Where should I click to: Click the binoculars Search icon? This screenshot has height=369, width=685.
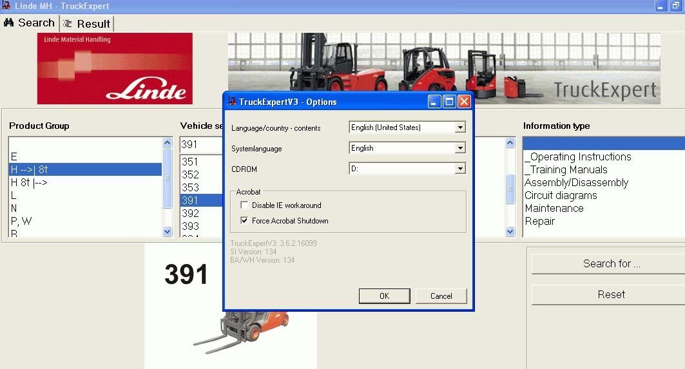[9, 23]
